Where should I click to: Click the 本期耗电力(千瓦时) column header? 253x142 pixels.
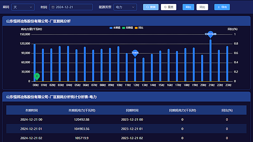(82, 110)
